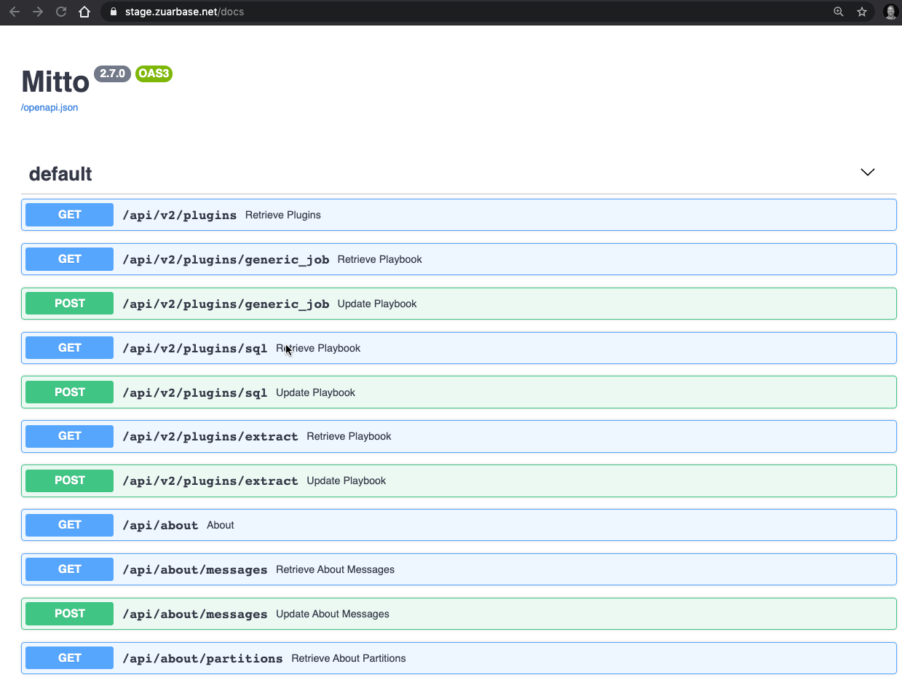Open the /openapi.json link
The image size is (902, 680).
(50, 107)
